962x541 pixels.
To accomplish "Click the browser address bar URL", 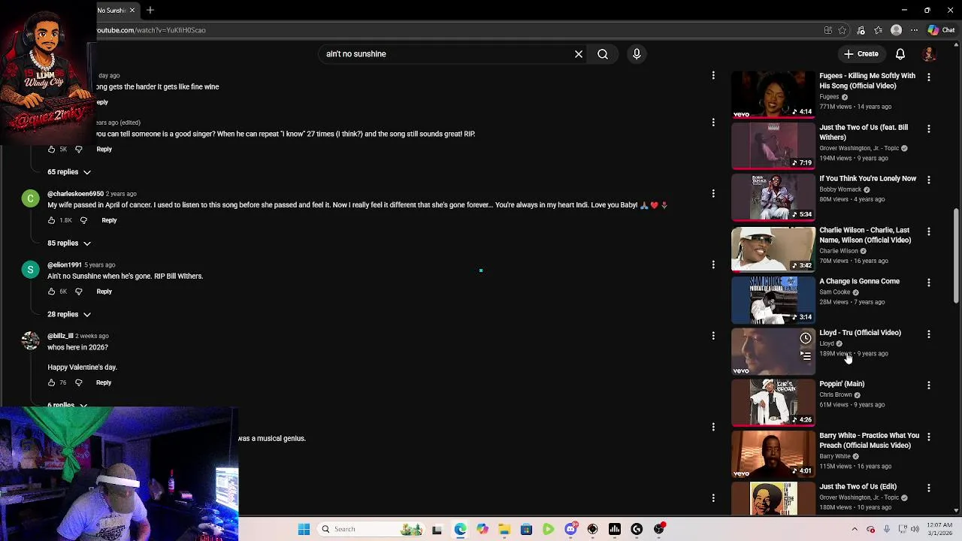I will 150,30.
